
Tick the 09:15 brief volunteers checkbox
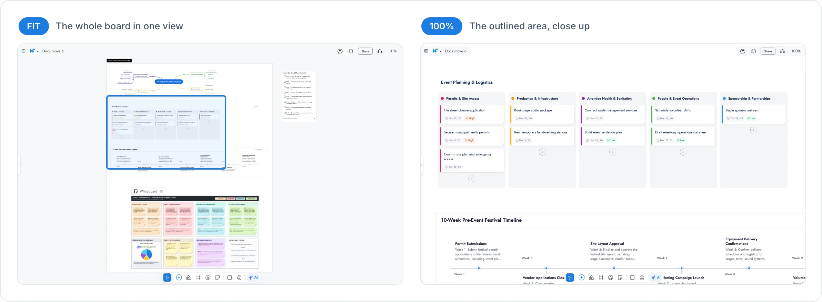coord(284,93)
